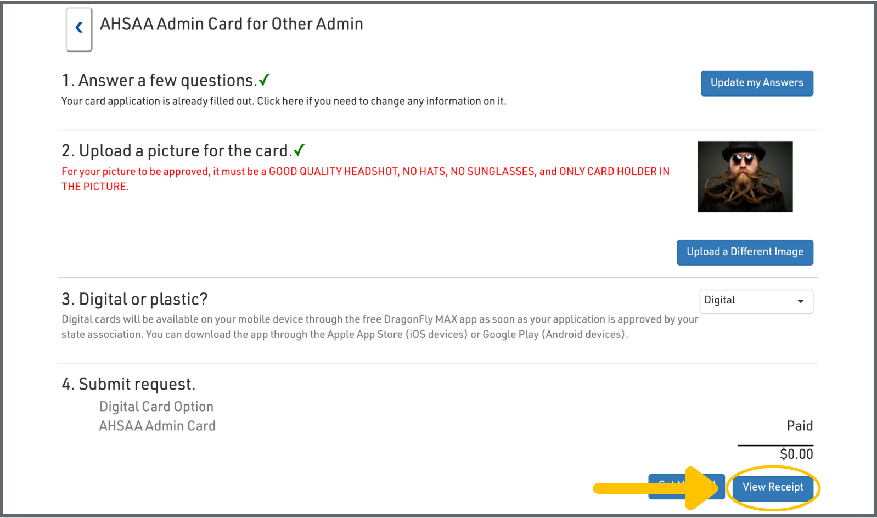Click the Submit request heading
Screen dimensions: 877x518
click(x=128, y=384)
